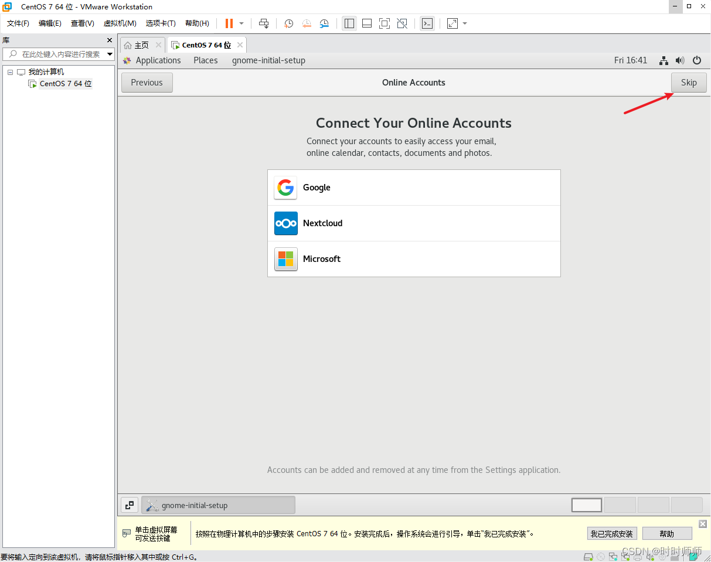
Task: Choose the Microsoft account option
Action: tap(414, 259)
